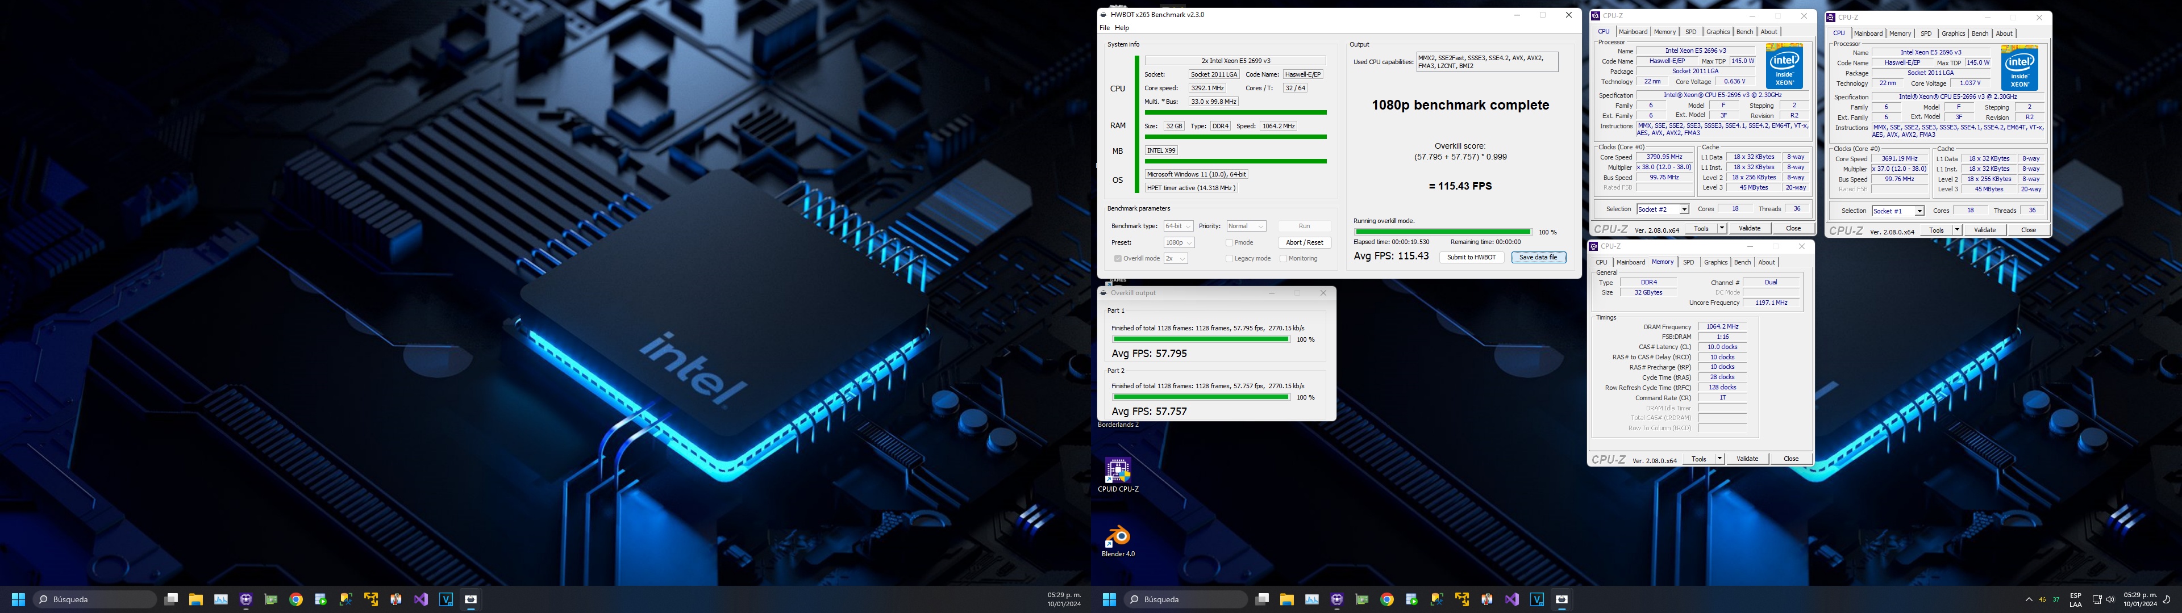Open Selection dropdown showing Socket #2
2182x613 pixels.
click(1663, 209)
